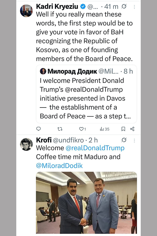This screenshot has width=157, height=236.
Task: Open Kadri Kryeziu's profile avatar
Action: tap(26, 11)
